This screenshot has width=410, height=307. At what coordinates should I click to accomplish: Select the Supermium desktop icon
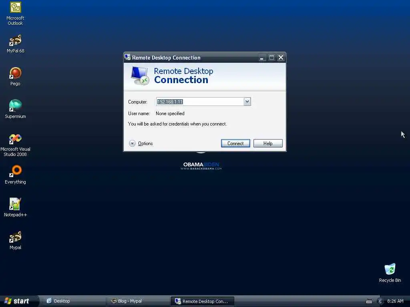coord(15,109)
